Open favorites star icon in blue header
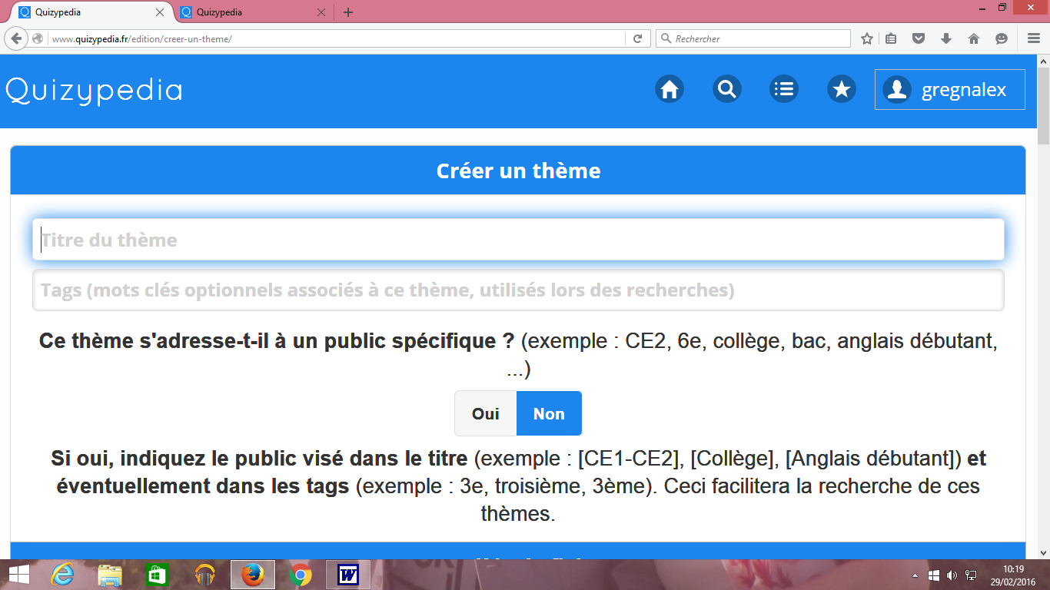The width and height of the screenshot is (1050, 590). [842, 90]
